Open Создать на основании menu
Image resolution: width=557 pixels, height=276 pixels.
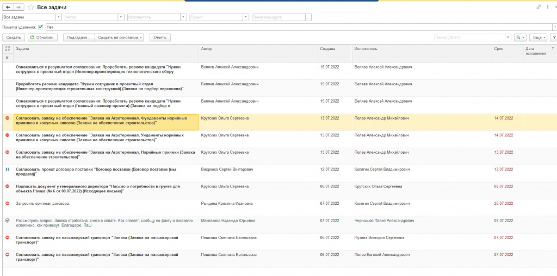[x=119, y=37]
